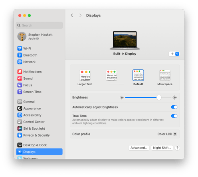The height and width of the screenshot is (177, 198).
Task: Click the Search field in sidebar
Action: click(39, 25)
